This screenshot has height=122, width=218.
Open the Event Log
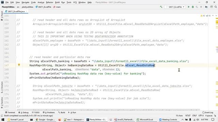(208, 113)
